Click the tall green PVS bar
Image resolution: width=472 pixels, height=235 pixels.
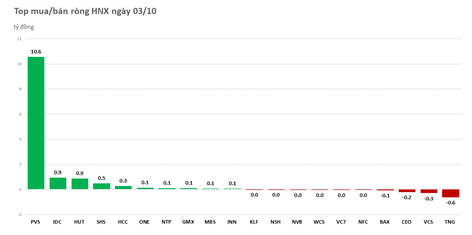(36, 123)
